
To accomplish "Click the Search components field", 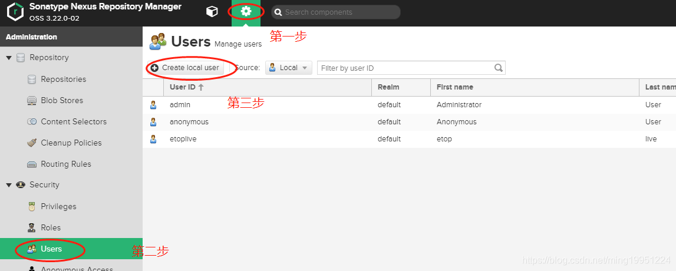I will tap(335, 12).
